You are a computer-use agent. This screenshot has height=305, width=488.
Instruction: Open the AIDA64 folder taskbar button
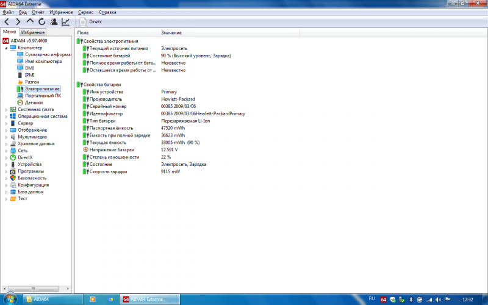click(x=52, y=299)
